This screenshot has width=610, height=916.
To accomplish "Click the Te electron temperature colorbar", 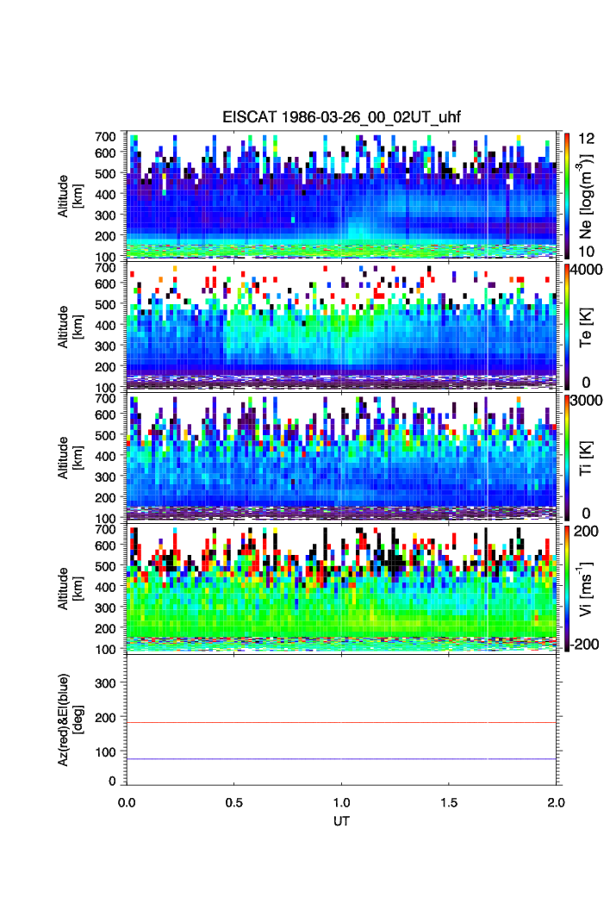I will pos(566,326).
